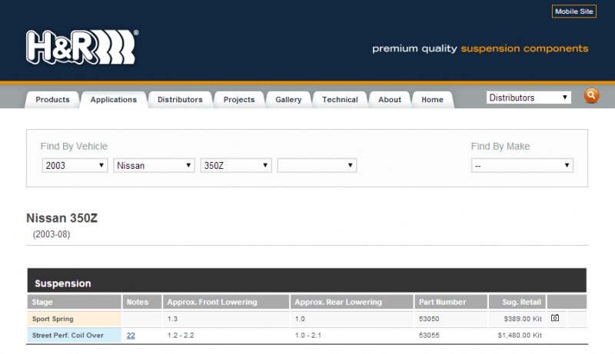Viewport: 615px width, 354px height.
Task: Open the 350Z model dropdown
Action: [x=236, y=165]
